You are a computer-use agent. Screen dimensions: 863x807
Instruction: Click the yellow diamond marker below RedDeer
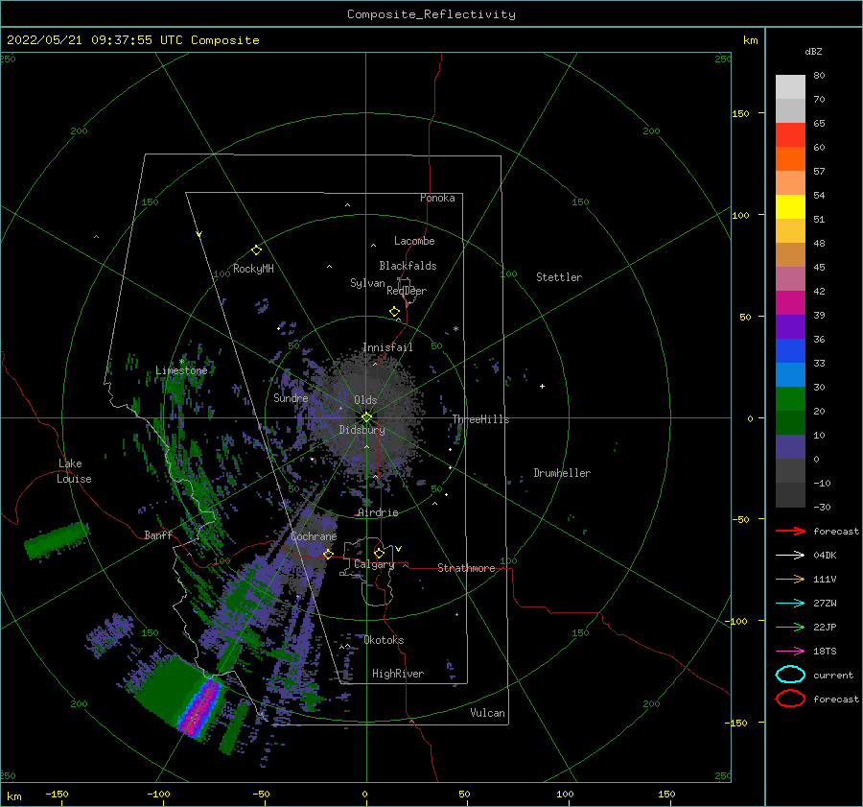pos(395,312)
